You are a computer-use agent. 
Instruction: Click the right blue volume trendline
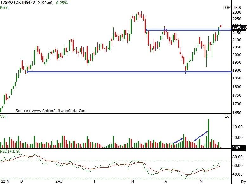[x=201, y=136]
